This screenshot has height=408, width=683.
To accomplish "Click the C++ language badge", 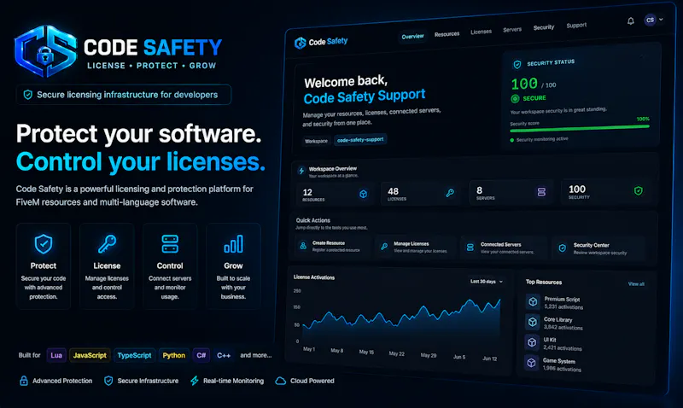I will pyautogui.click(x=224, y=355).
